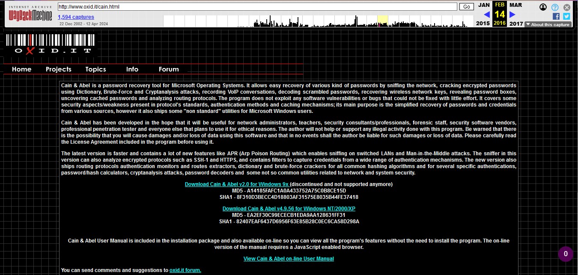Image resolution: width=578 pixels, height=275 pixels.
Task: Download Cain & Abel v4.9.56 for Windows NT
Action: point(289,209)
